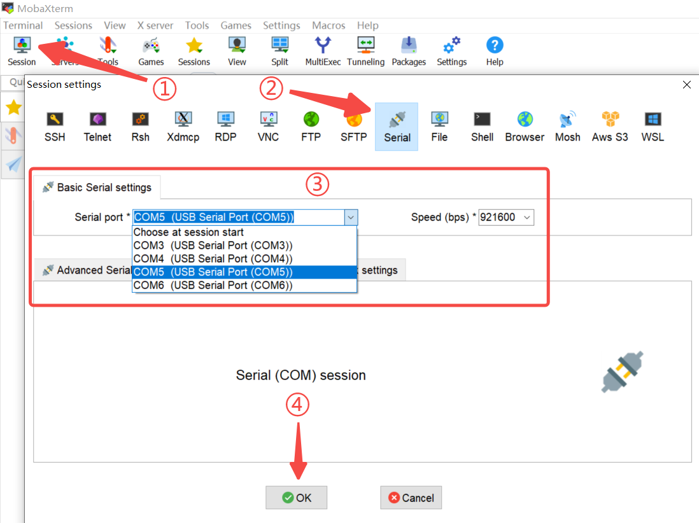The height and width of the screenshot is (523, 699).
Task: Confirm session with OK button
Action: [x=297, y=498]
